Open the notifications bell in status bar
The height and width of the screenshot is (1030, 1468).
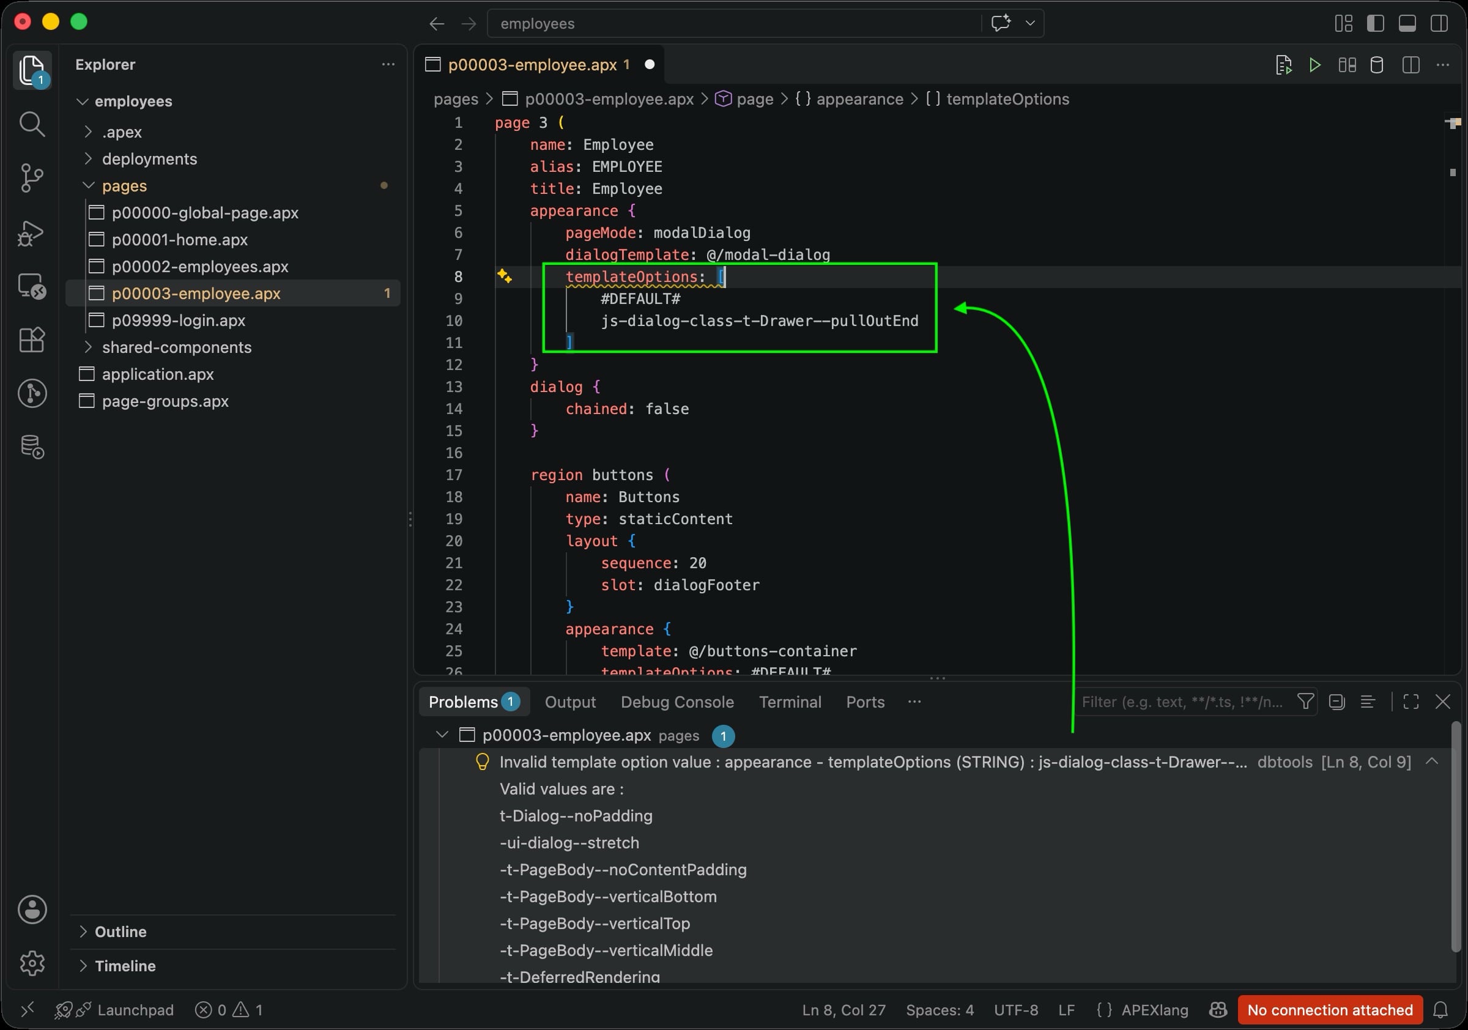[x=1440, y=1010]
